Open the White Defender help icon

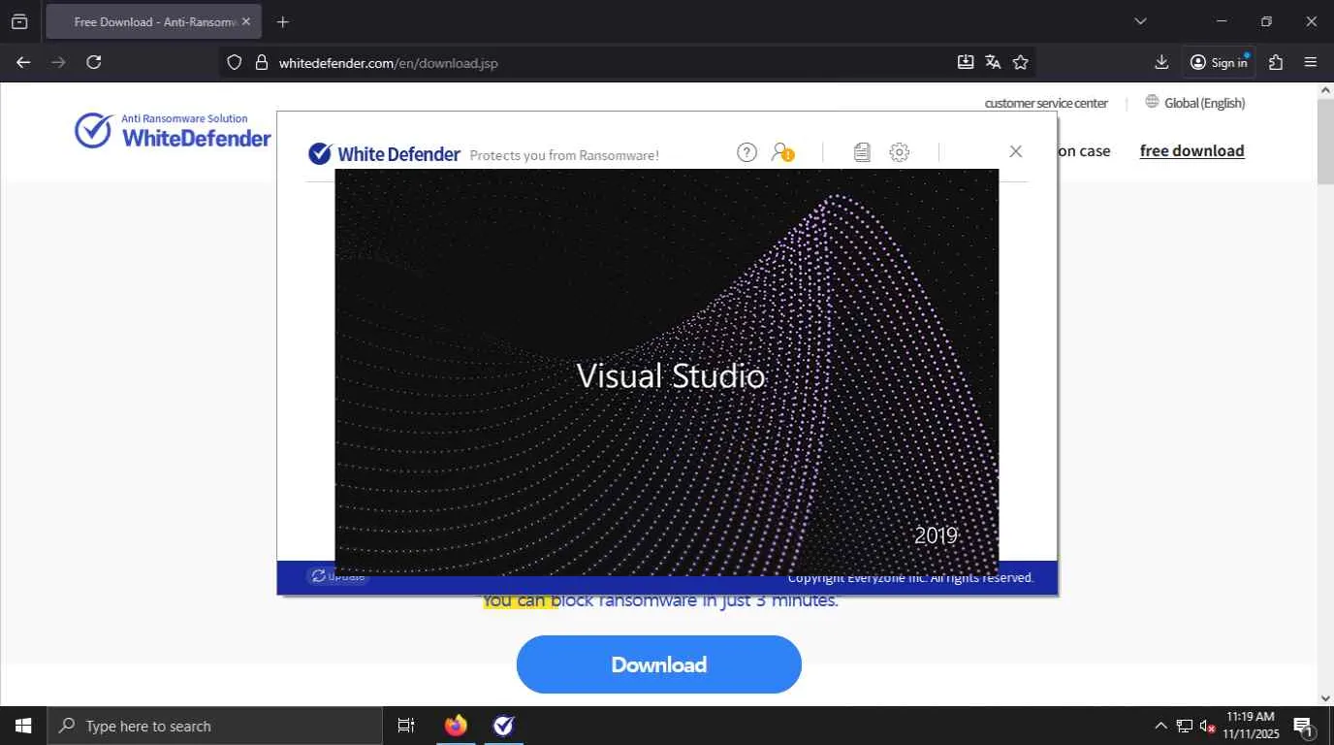(746, 152)
